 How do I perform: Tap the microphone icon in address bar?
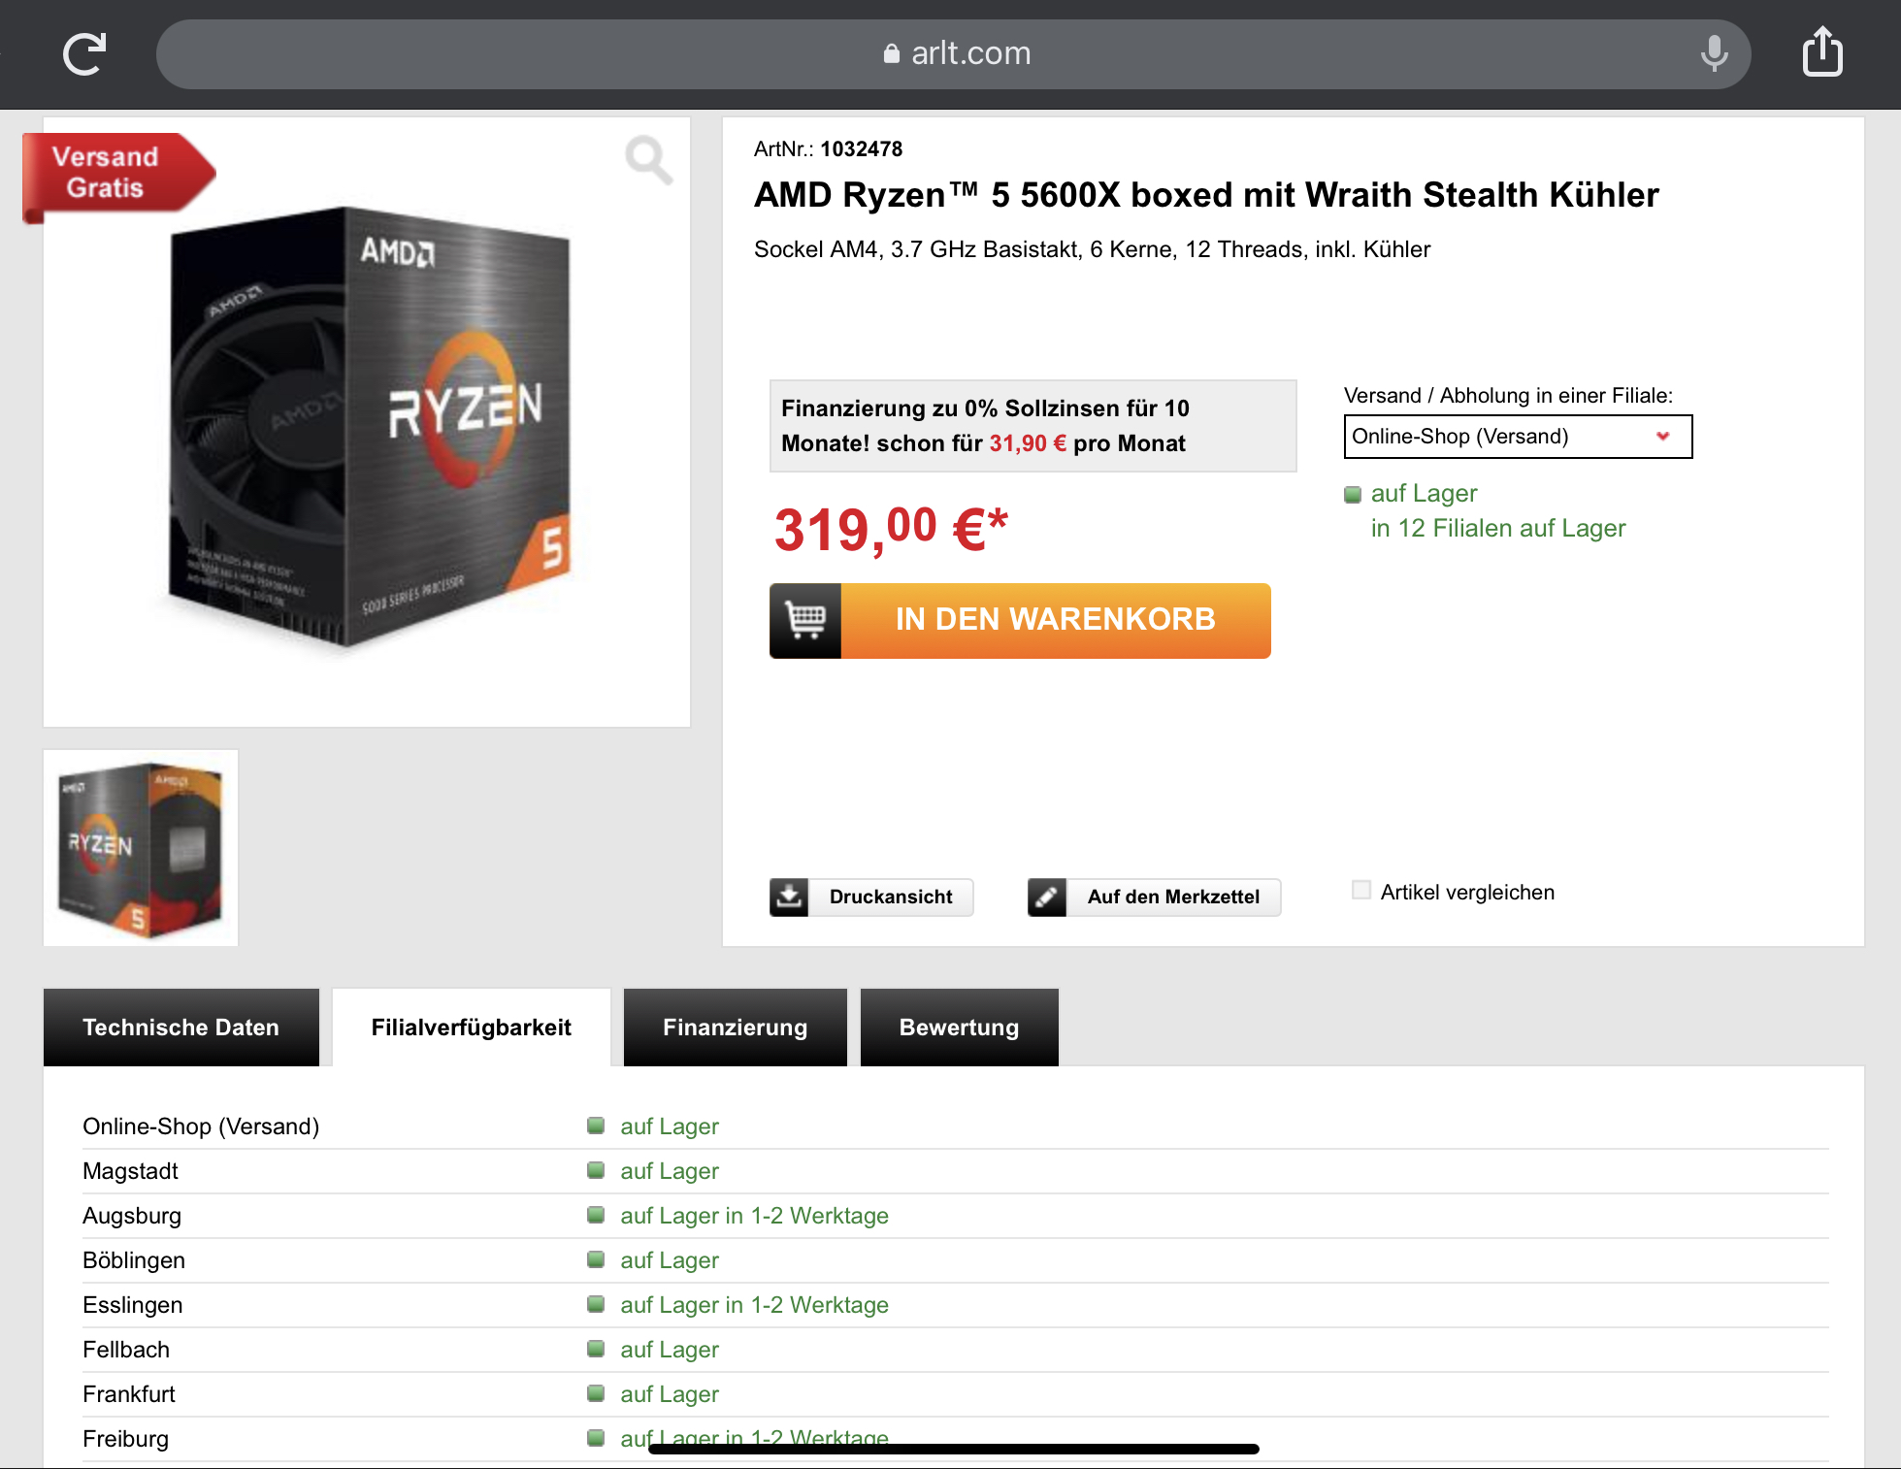[x=1715, y=53]
